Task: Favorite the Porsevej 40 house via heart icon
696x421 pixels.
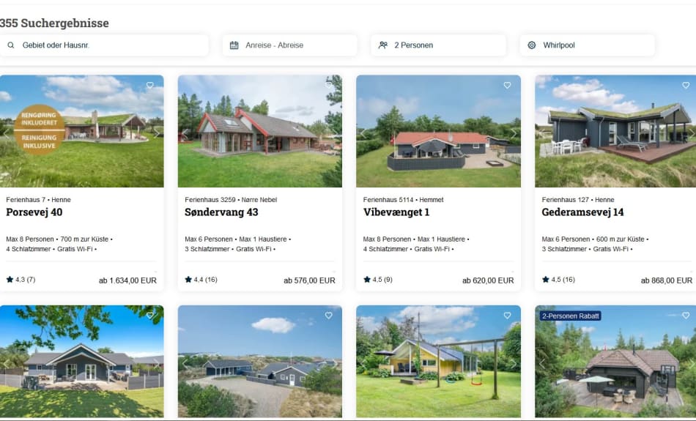Action: coord(150,85)
